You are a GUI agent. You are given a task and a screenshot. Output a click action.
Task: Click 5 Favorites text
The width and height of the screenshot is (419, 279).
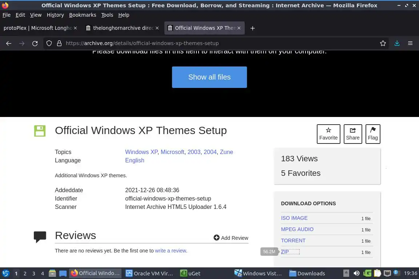point(301,173)
